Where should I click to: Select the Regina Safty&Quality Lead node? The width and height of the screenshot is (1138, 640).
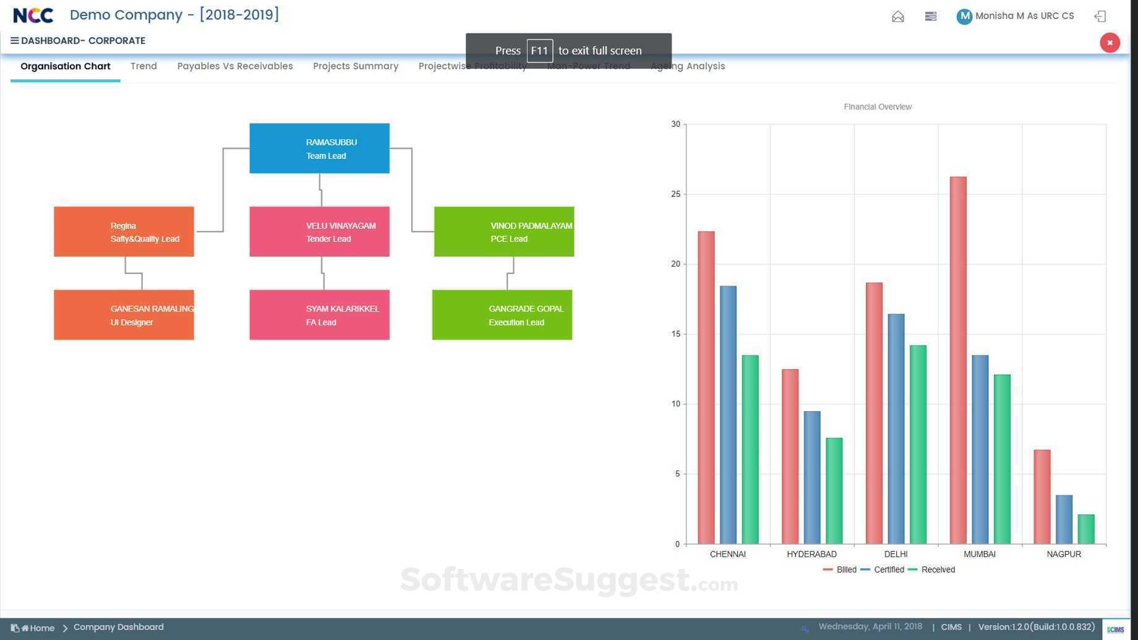click(x=124, y=232)
